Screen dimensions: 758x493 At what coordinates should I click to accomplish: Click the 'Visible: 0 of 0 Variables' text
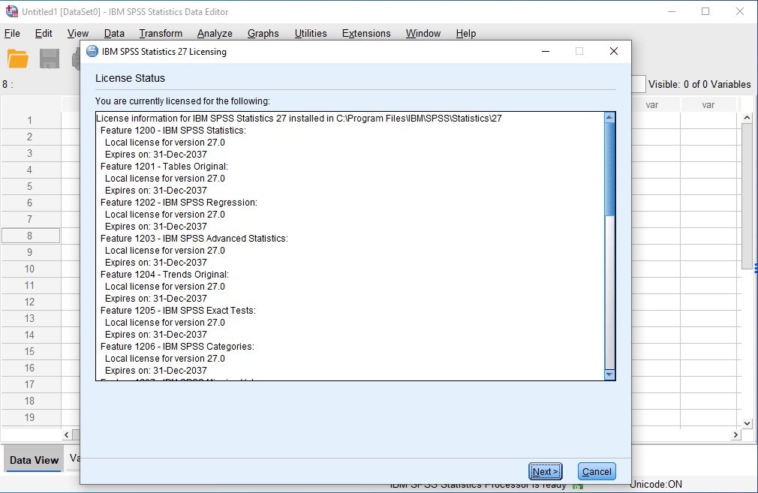point(699,84)
